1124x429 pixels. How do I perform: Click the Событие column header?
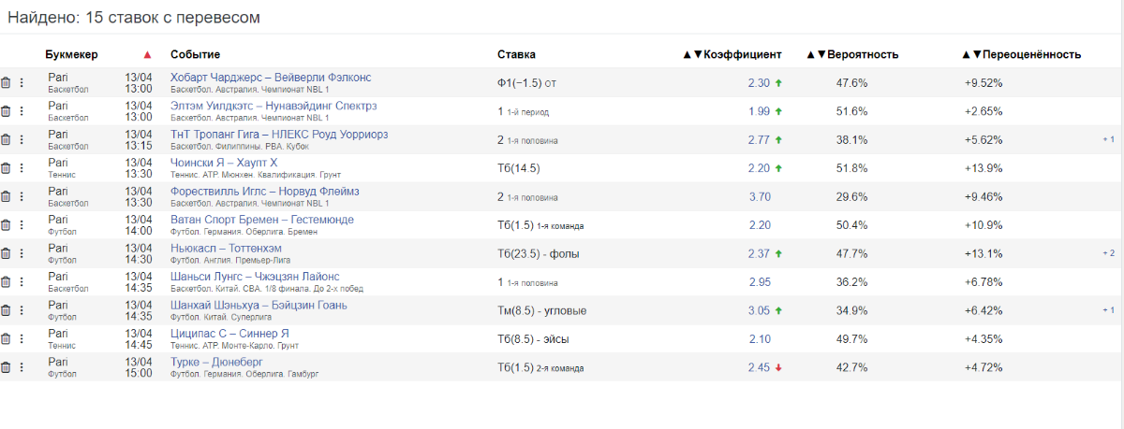[x=195, y=54]
